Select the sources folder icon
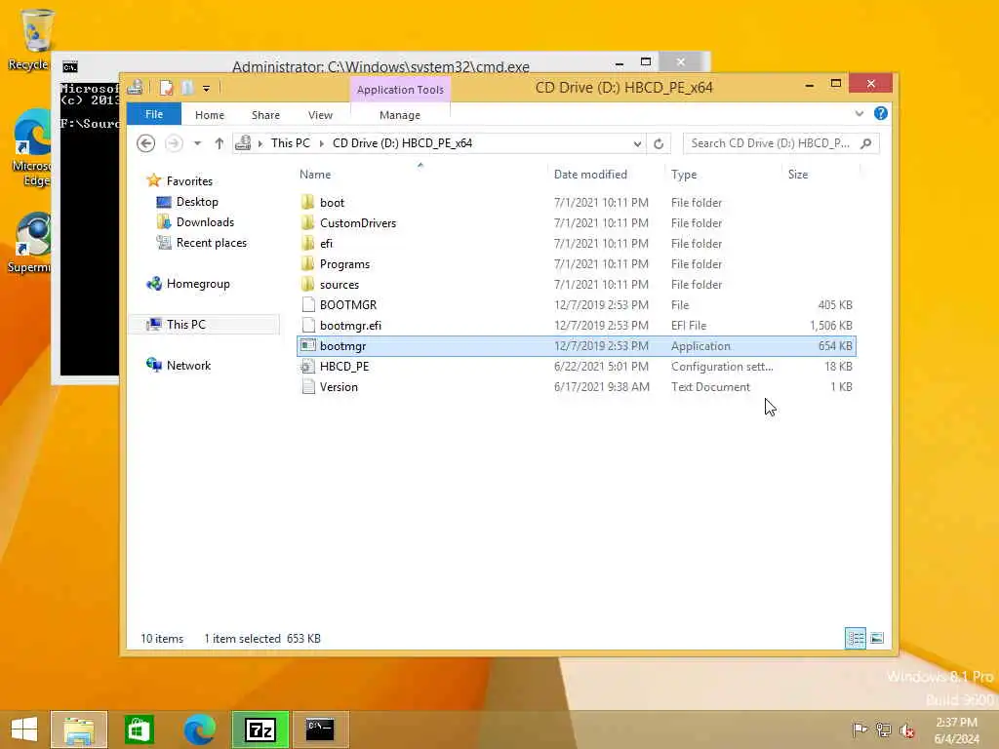 point(307,284)
